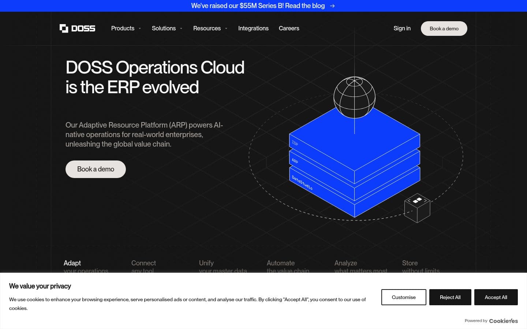This screenshot has height=329, width=527.
Task: Click Book a demo in the navbar
Action: coord(444,29)
